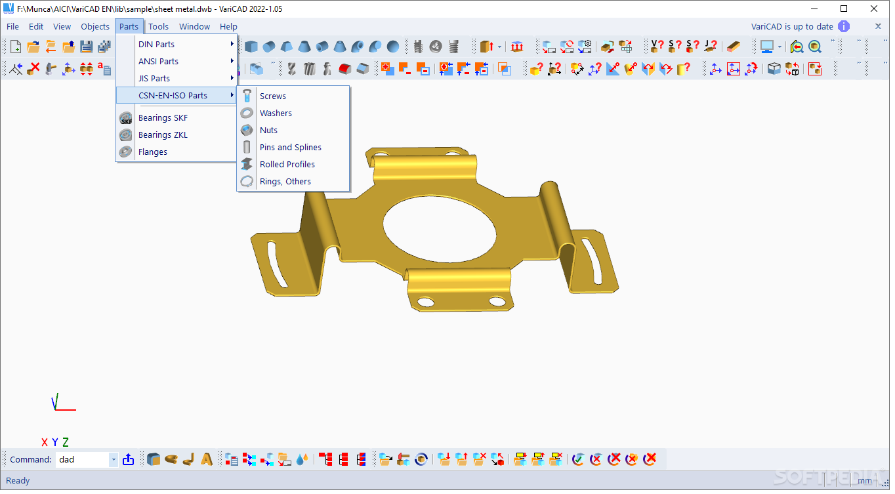
Task: Click the new document icon
Action: point(16,47)
